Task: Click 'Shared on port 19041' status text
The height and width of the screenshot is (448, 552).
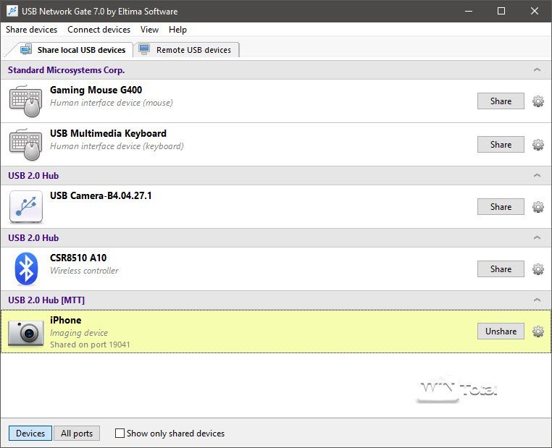Action: point(90,345)
